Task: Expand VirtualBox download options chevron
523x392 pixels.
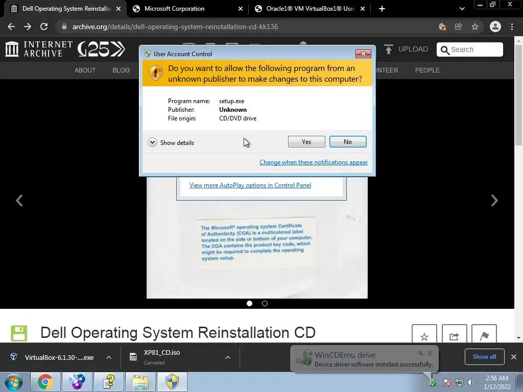Action: (x=109, y=357)
